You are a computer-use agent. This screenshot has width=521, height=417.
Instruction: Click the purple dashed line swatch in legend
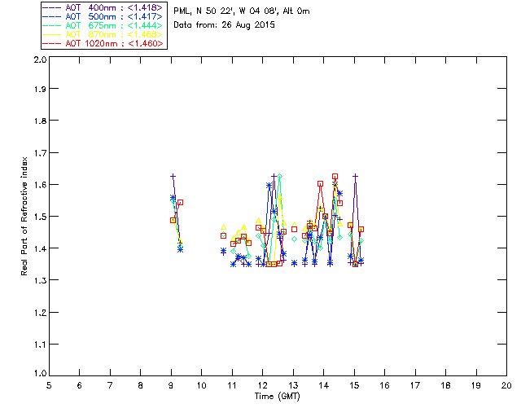(52, 8)
